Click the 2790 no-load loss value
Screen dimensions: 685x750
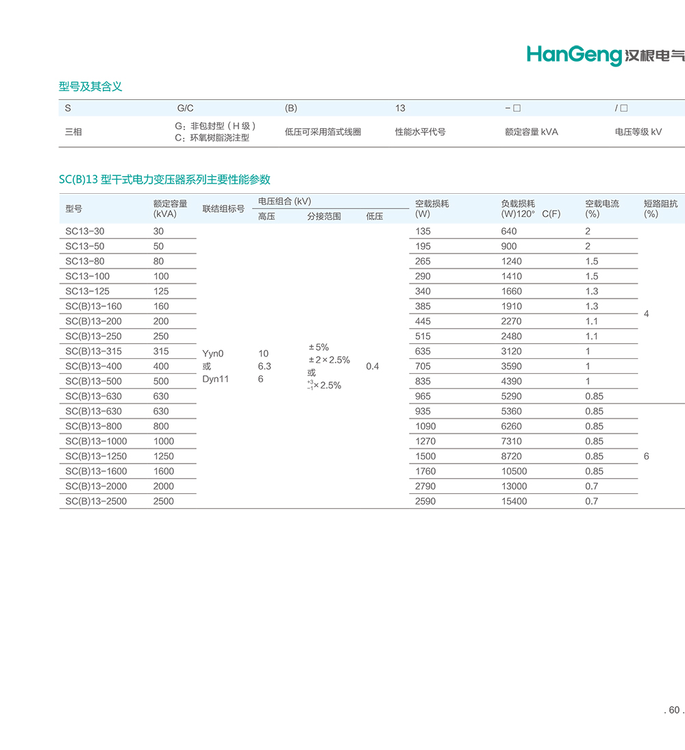point(425,486)
